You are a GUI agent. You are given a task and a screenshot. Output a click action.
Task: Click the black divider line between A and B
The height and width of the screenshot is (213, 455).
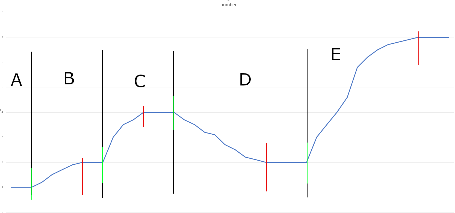[31, 109]
